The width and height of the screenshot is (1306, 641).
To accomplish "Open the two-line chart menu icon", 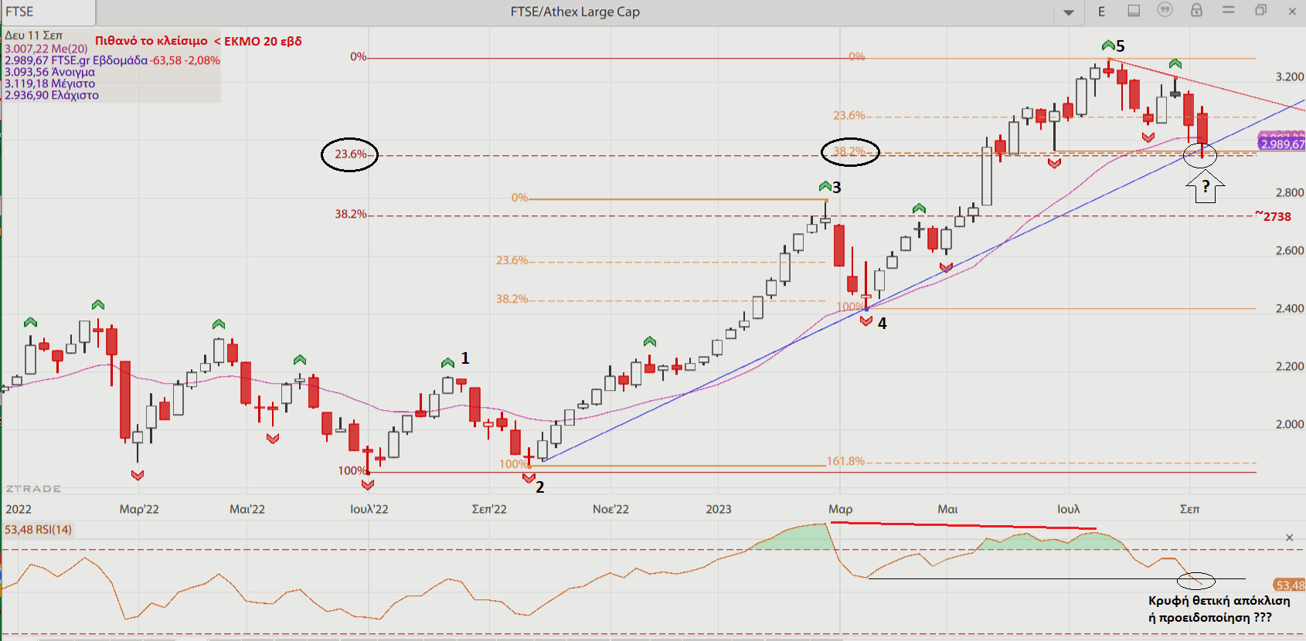I will [x=1229, y=10].
